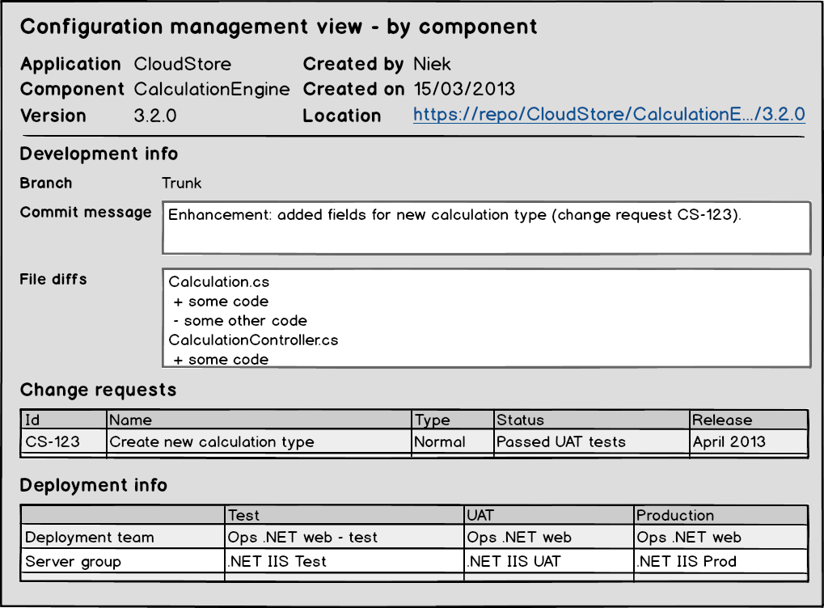
Task: Click into the Commit message text box
Action: 486,228
